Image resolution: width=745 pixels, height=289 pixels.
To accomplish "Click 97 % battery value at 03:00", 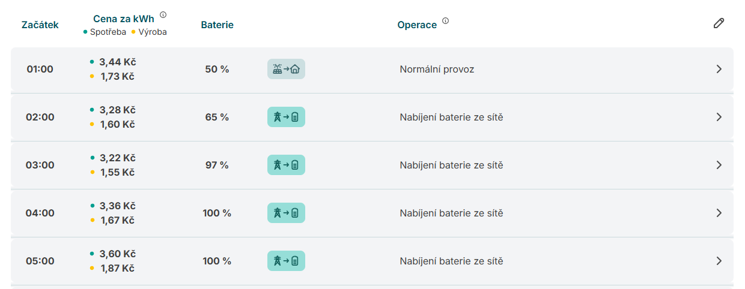I will 217,165.
